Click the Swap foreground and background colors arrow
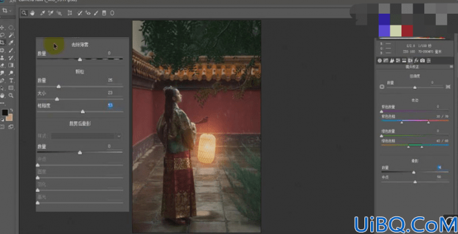This screenshot has height=234, width=458. (x=11, y=110)
